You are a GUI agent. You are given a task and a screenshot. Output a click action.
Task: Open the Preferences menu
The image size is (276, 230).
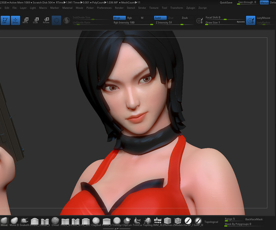[x=104, y=8]
